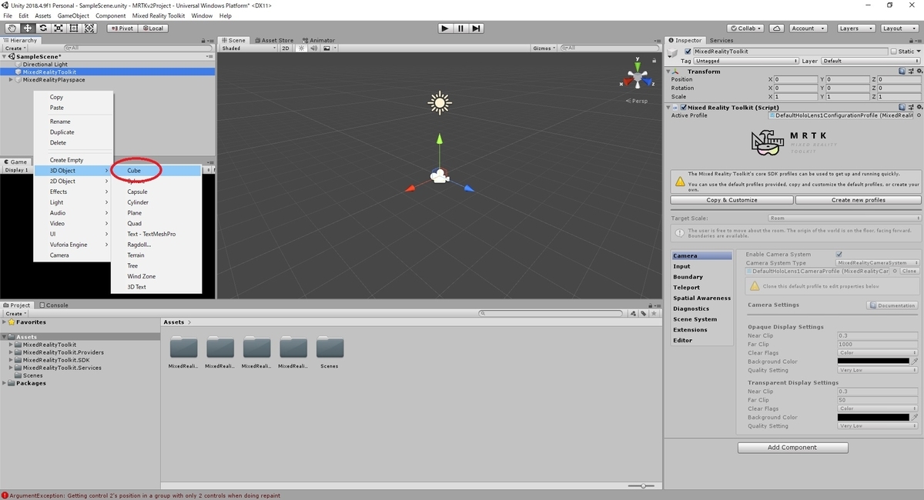Select the Rotate tool in the toolbar
The height and width of the screenshot is (500, 924).
[43, 28]
